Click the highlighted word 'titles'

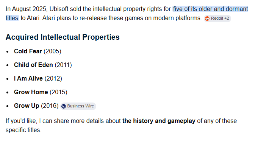point(12,18)
